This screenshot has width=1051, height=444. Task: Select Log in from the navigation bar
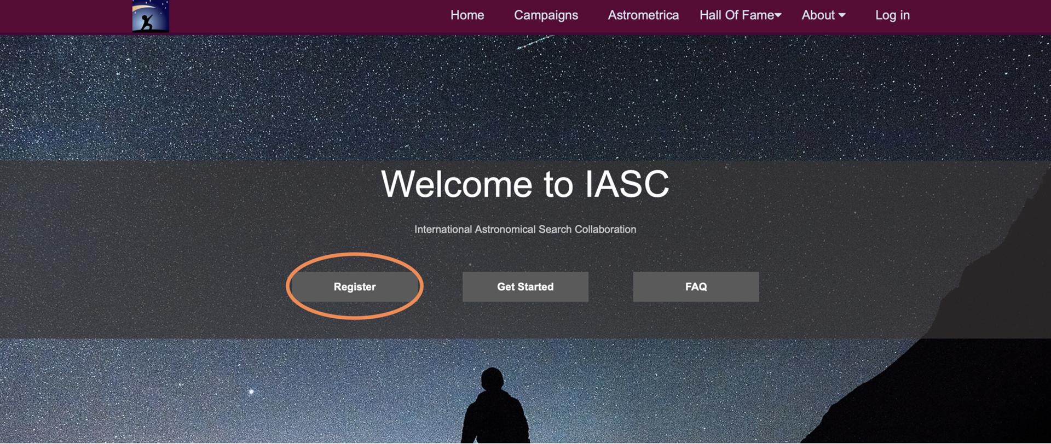[x=892, y=15]
